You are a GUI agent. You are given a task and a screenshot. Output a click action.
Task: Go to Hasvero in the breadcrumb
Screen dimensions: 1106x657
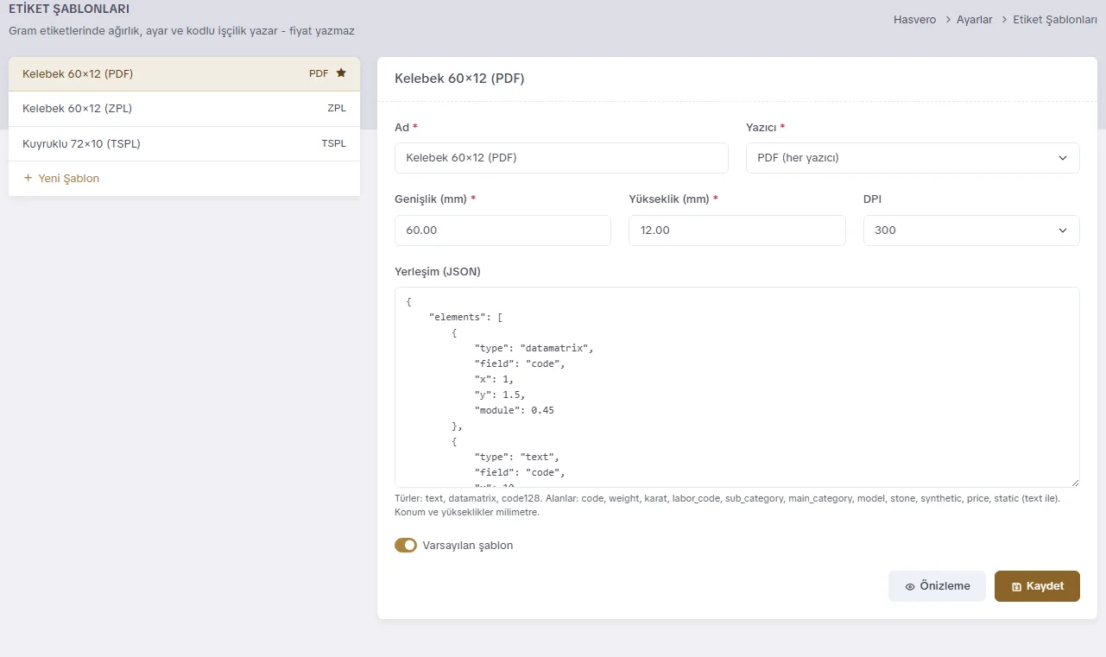(914, 19)
